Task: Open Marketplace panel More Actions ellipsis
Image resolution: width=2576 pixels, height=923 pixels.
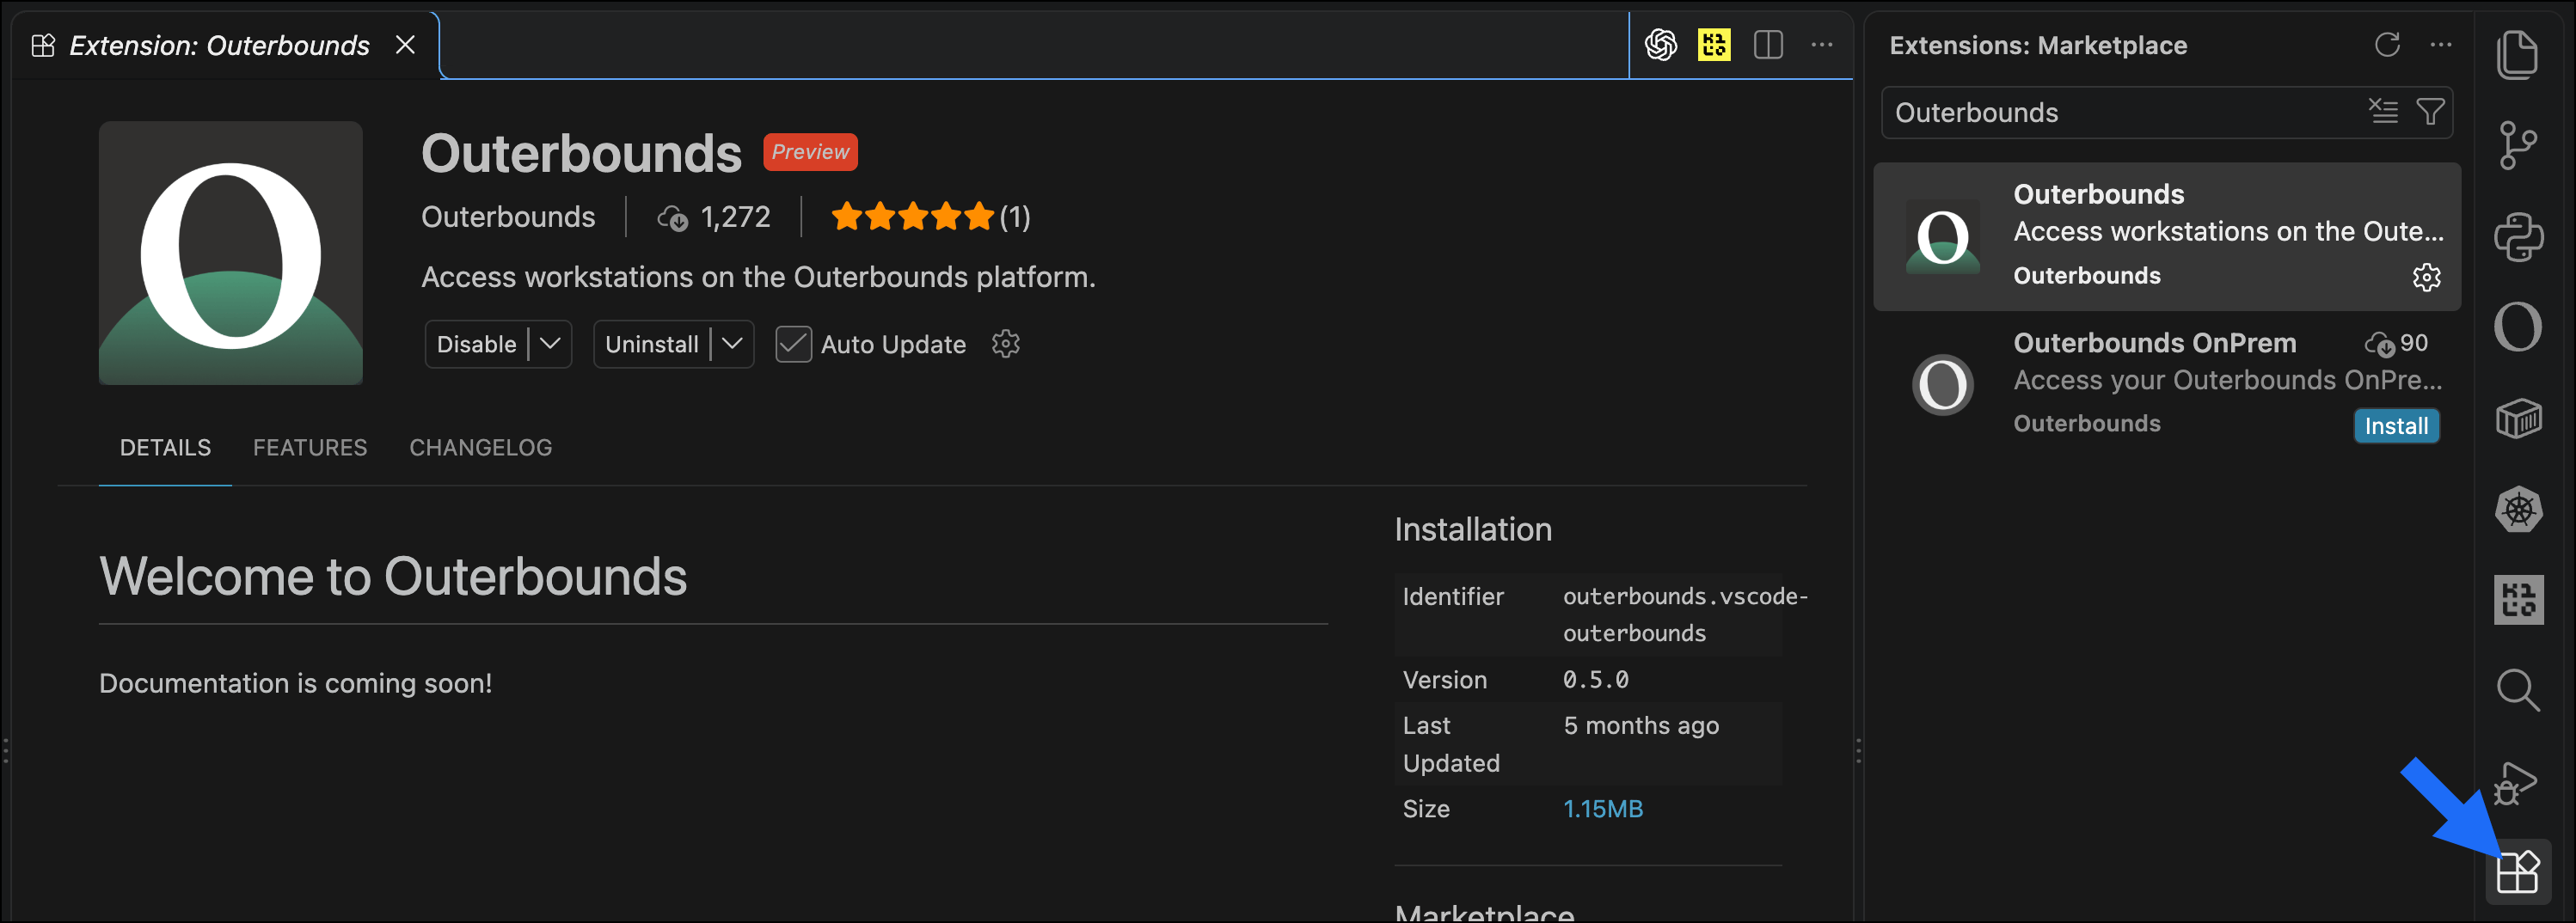Action: (x=2441, y=45)
